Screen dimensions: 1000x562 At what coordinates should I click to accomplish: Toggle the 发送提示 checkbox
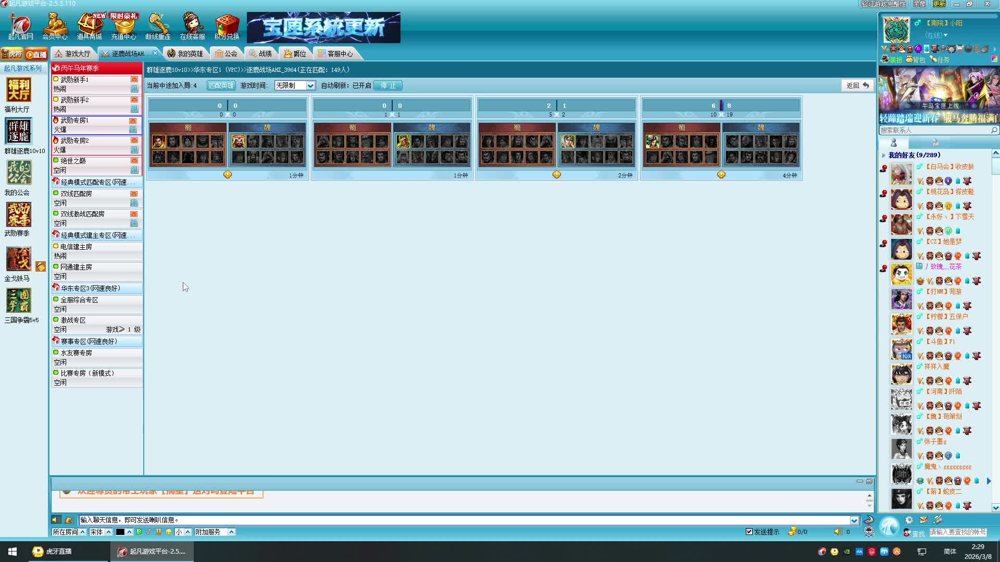tap(749, 532)
